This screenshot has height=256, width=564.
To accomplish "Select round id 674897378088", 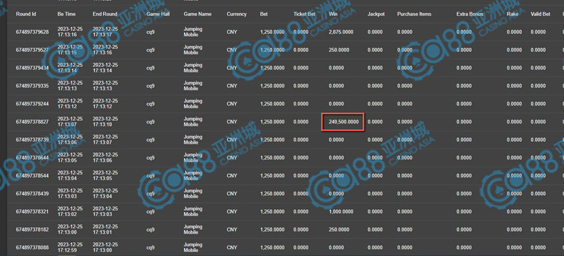I will (x=32, y=247).
